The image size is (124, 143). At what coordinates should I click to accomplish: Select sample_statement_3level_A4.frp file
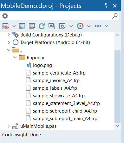click(66, 103)
